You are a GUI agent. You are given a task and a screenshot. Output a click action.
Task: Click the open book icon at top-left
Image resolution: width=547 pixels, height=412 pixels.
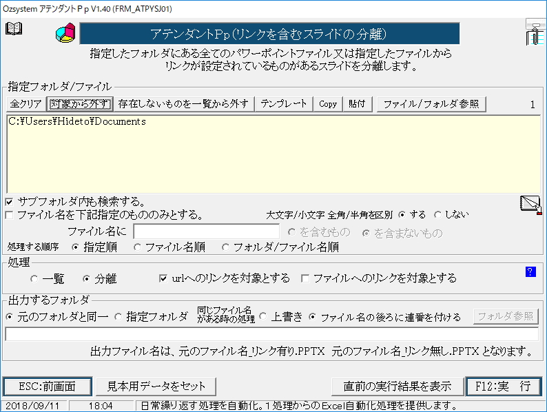14,29
